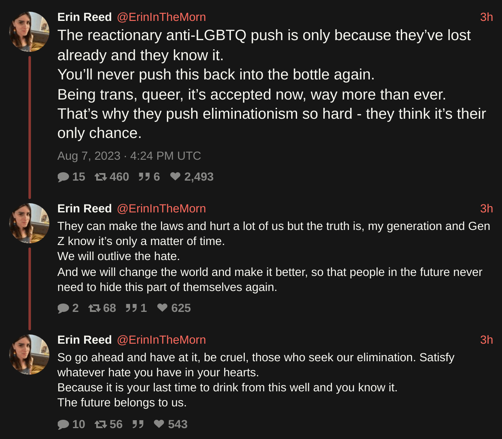Viewport: 502px width, 439px height.
Task: Click the heart icon showing 2,493 likes
Action: click(x=175, y=177)
